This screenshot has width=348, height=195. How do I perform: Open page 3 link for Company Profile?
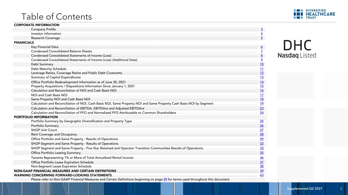(262, 29)
